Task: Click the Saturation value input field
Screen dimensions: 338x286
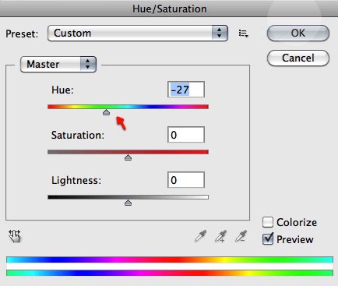Action: (x=186, y=135)
